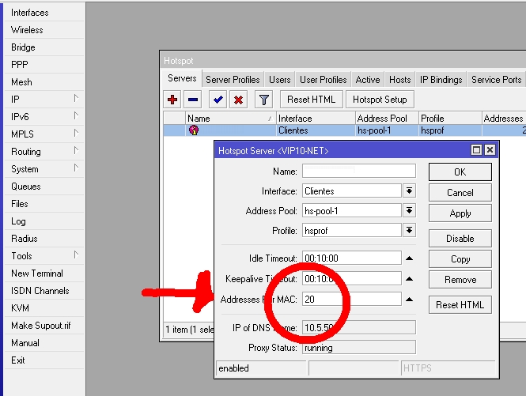526x396 pixels.
Task: Open Files in the sidebar menu
Action: point(44,204)
